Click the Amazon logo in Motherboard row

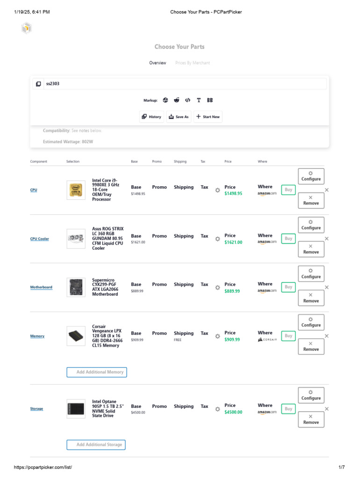[267, 291]
